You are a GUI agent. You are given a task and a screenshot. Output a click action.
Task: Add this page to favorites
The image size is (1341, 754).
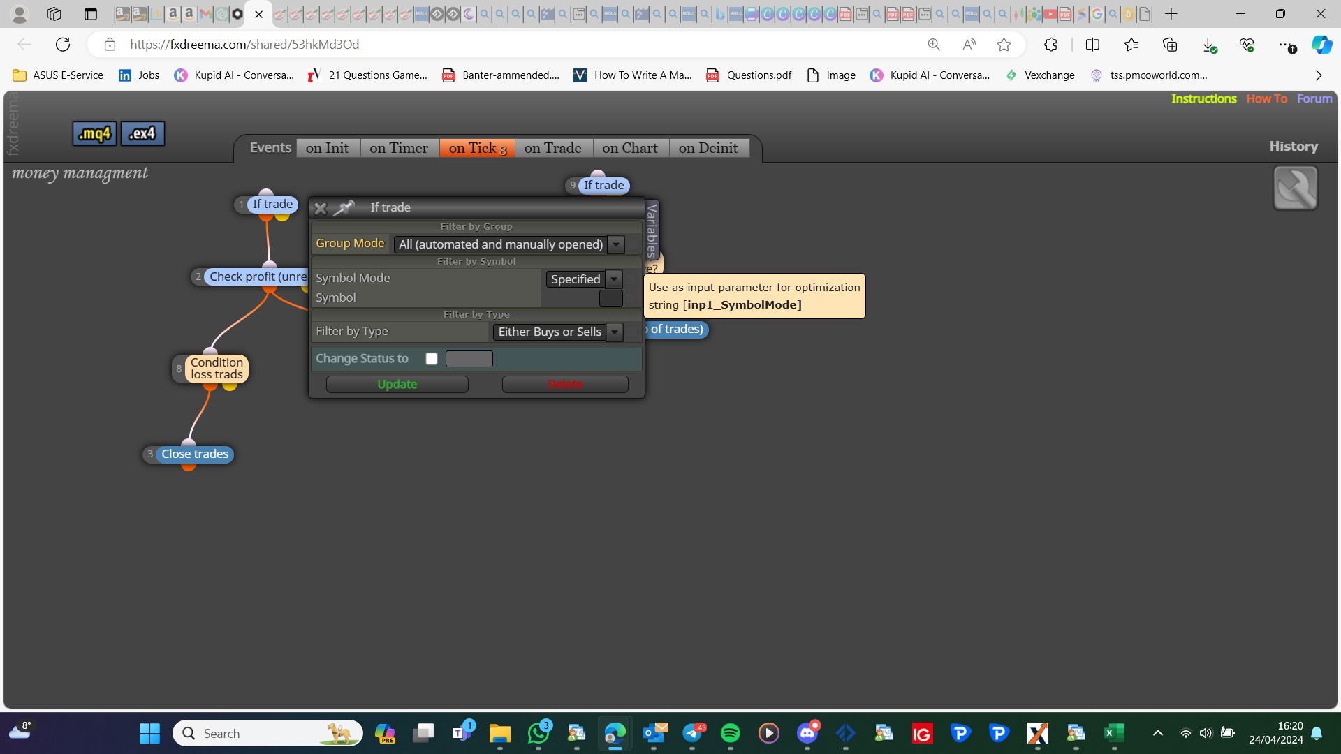1004,45
